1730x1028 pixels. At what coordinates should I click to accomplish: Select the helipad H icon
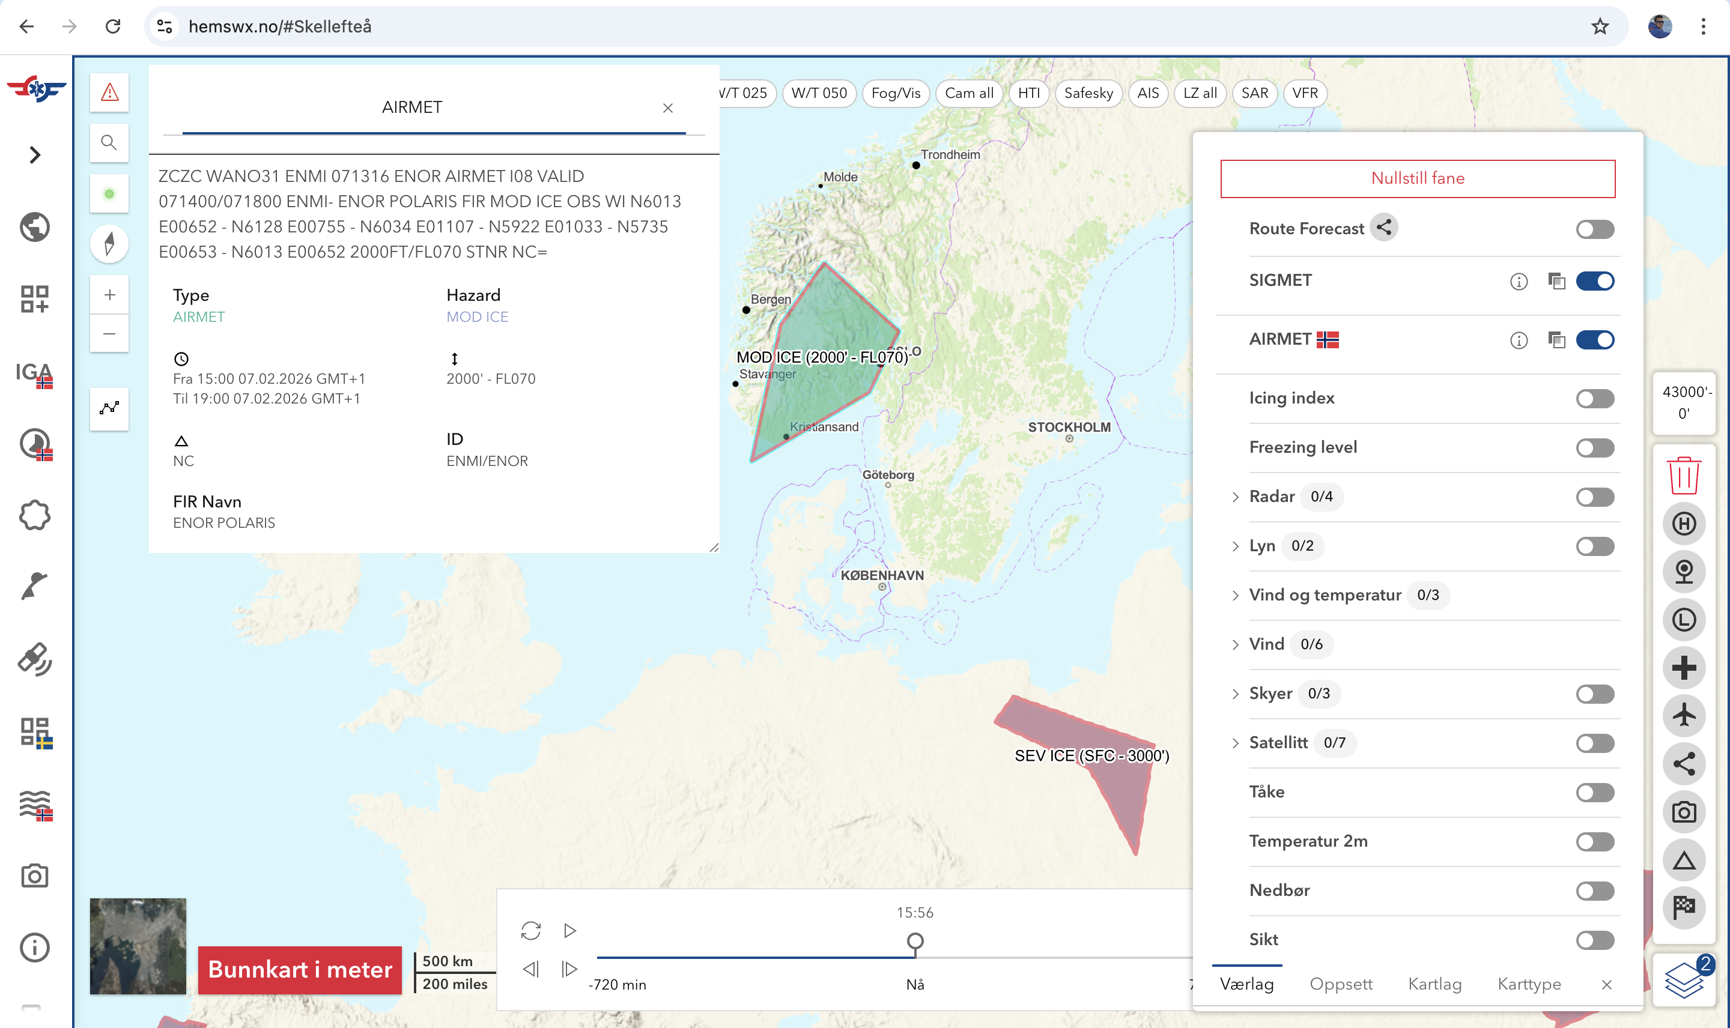coord(1684,524)
